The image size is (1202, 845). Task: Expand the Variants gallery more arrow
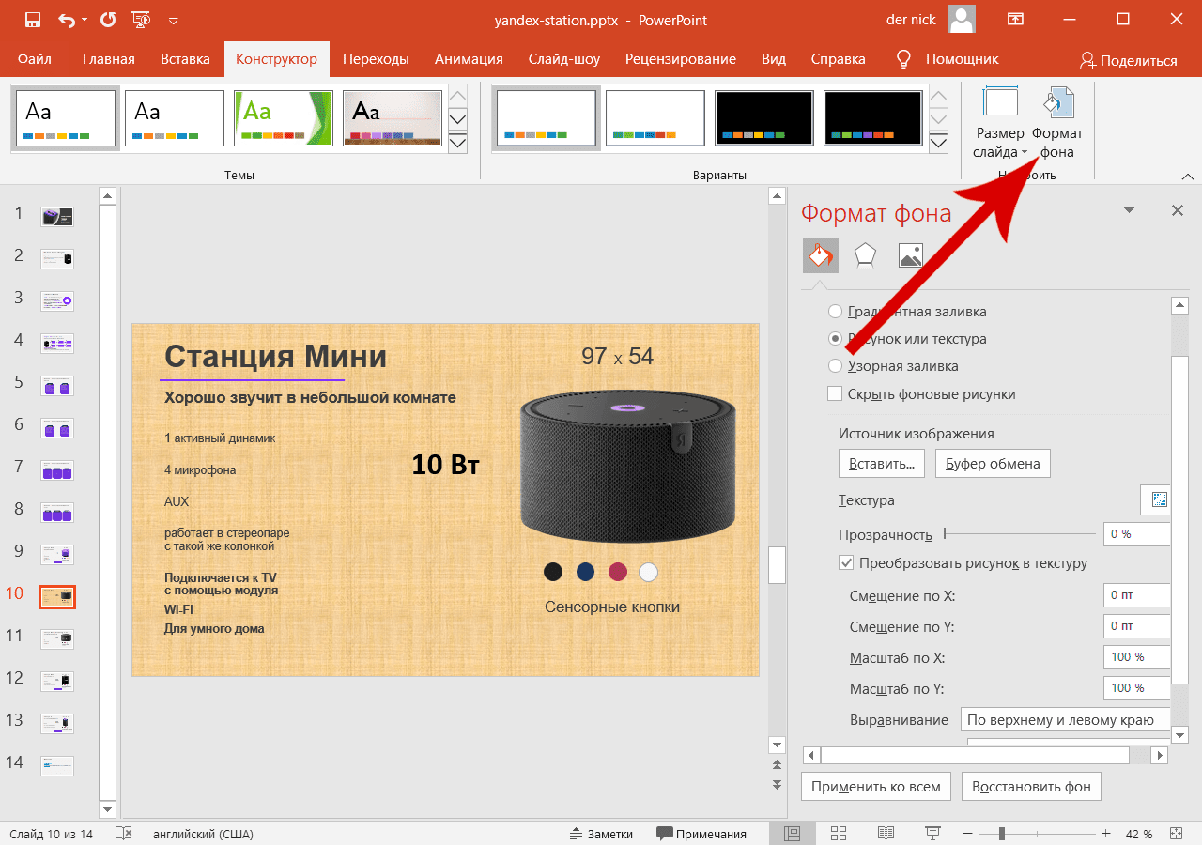coord(939,142)
